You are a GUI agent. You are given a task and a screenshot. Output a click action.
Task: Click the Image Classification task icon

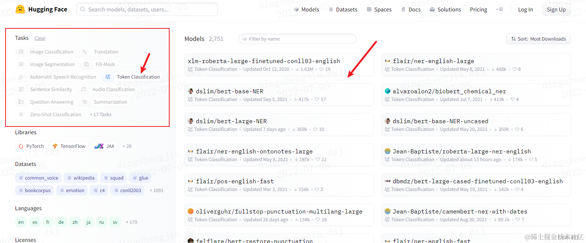click(x=21, y=52)
